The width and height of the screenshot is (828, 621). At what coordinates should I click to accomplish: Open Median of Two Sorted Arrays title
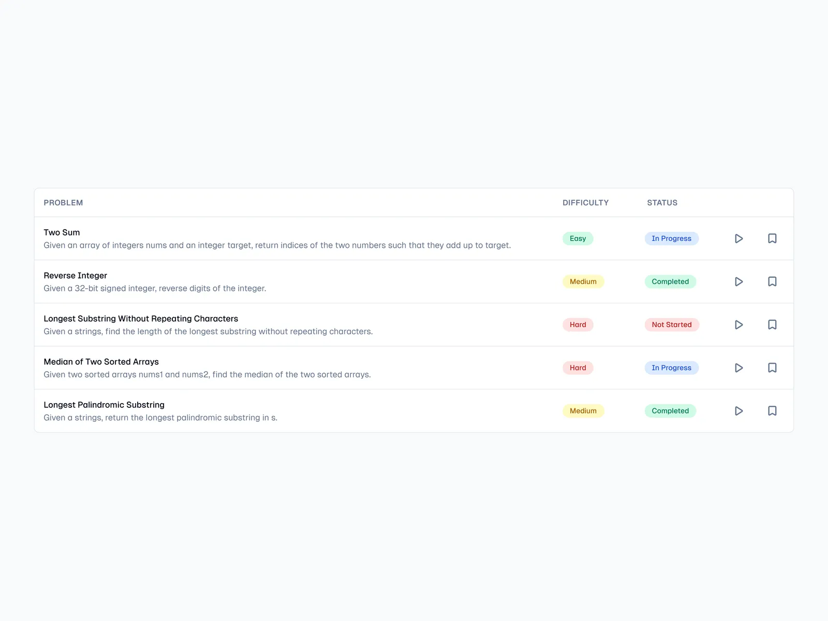click(x=101, y=362)
